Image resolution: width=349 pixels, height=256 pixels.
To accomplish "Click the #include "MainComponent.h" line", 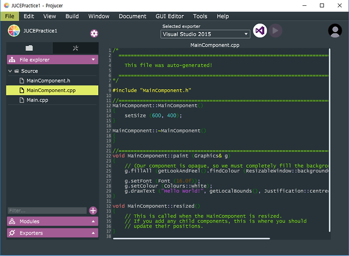I will [x=152, y=90].
